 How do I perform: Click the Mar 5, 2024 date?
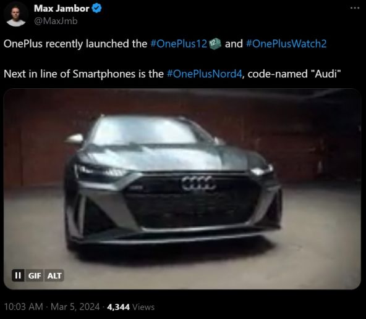click(x=75, y=307)
